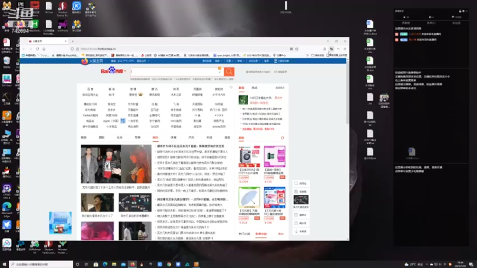Image resolution: width=477 pixels, height=268 pixels.
Task: Select the EPIC Games desktop icon
Action: 21,6
